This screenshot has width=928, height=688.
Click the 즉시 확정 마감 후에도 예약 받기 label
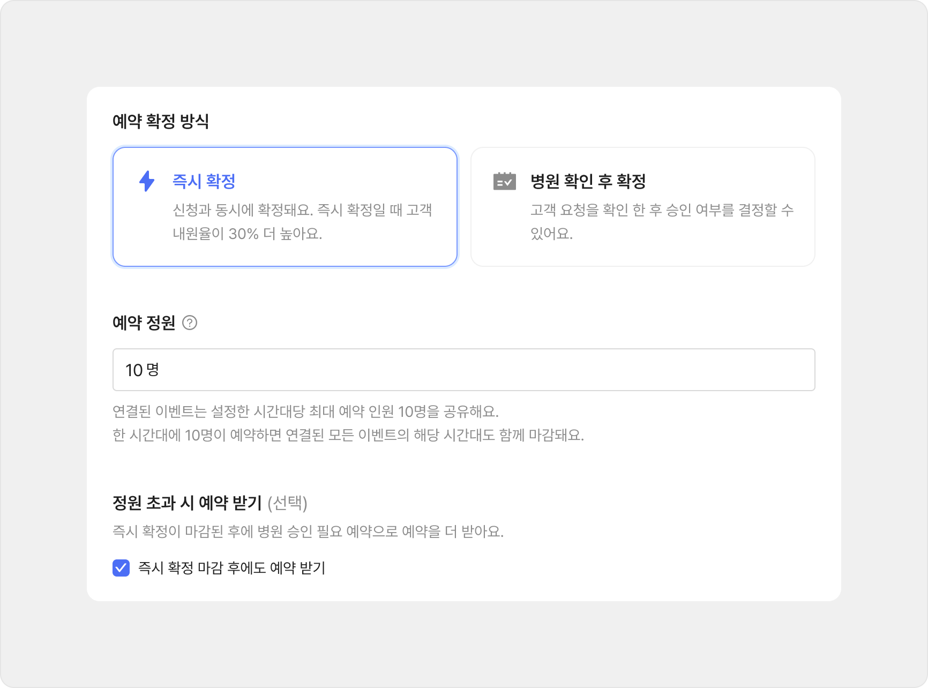tap(231, 568)
